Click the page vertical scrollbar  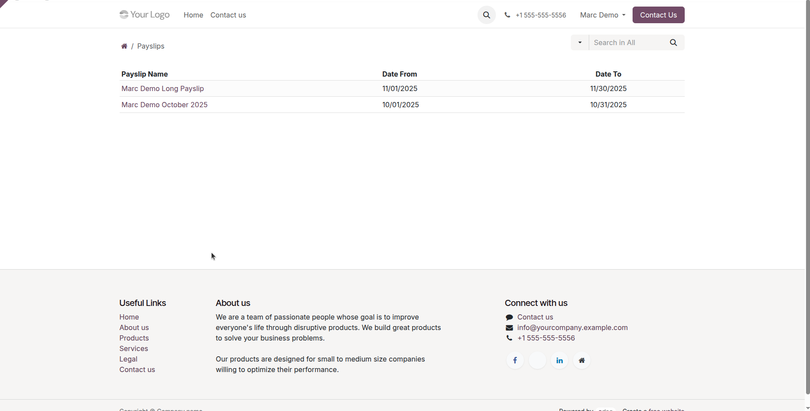click(808, 197)
